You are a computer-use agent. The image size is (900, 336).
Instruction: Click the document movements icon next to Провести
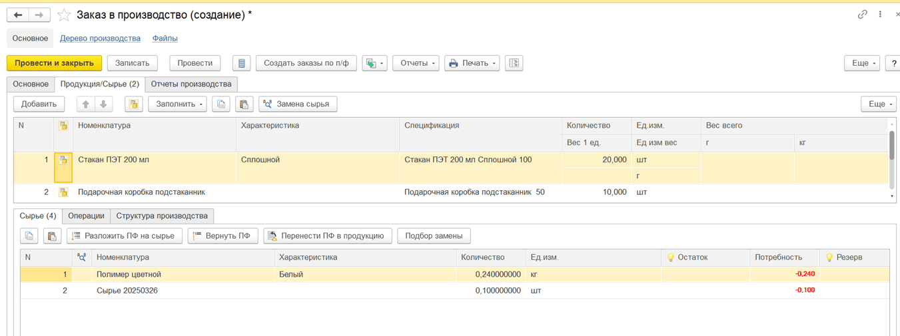[x=241, y=63]
